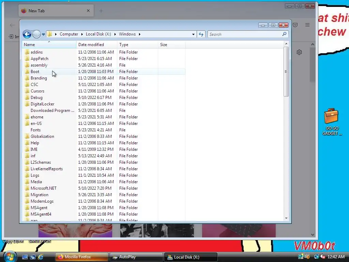The width and height of the screenshot is (349, 262).
Task: Select the Media folder icon
Action: (x=27, y=181)
